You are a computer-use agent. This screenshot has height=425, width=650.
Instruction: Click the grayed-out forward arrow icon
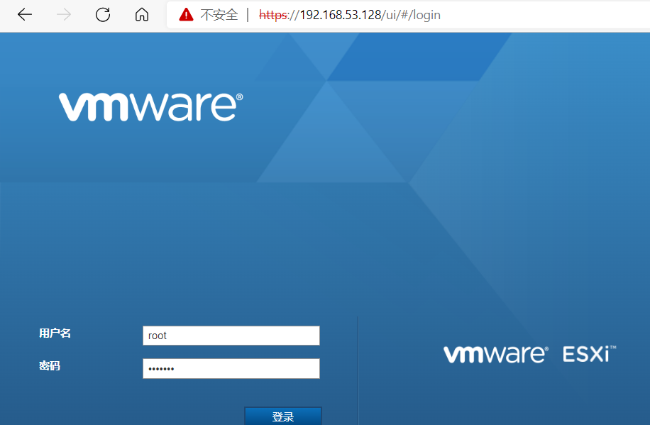(x=63, y=14)
